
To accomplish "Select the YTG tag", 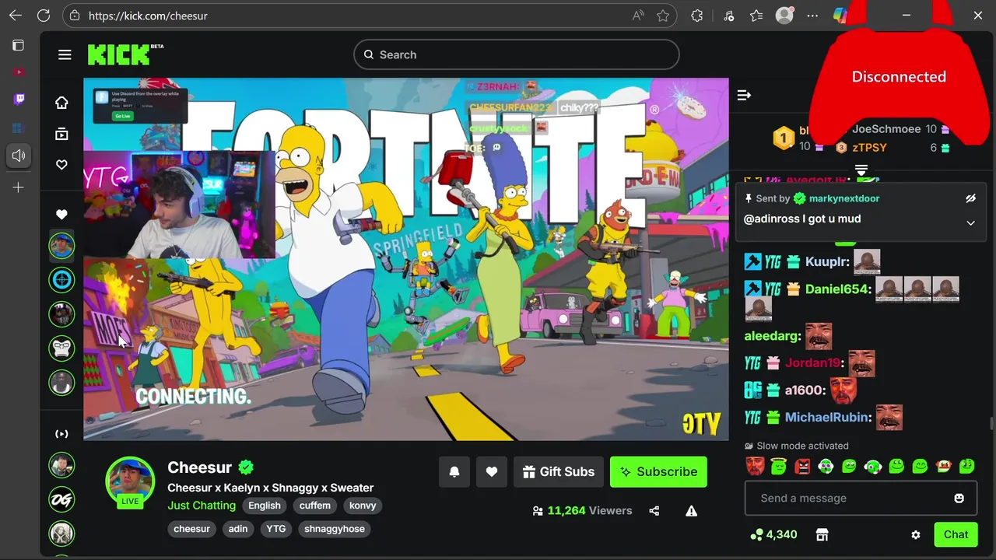I will click(x=276, y=529).
